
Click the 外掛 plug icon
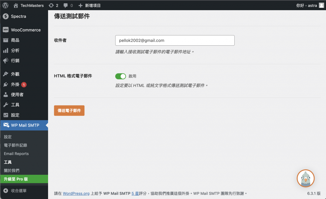click(x=6, y=84)
